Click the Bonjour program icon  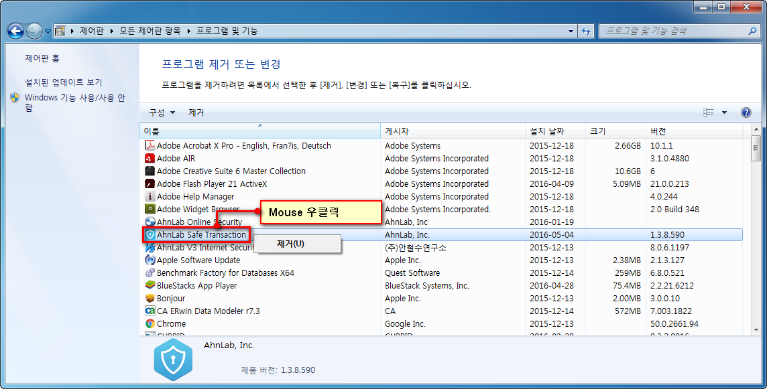[150, 298]
